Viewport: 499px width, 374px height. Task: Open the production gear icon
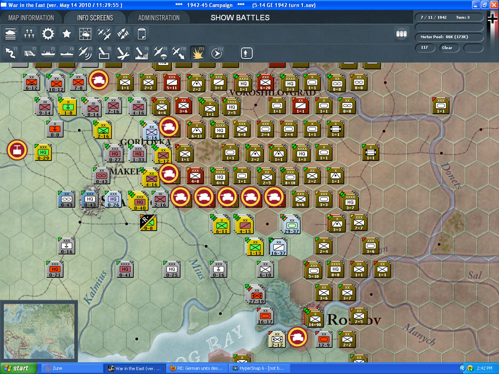[x=48, y=34]
